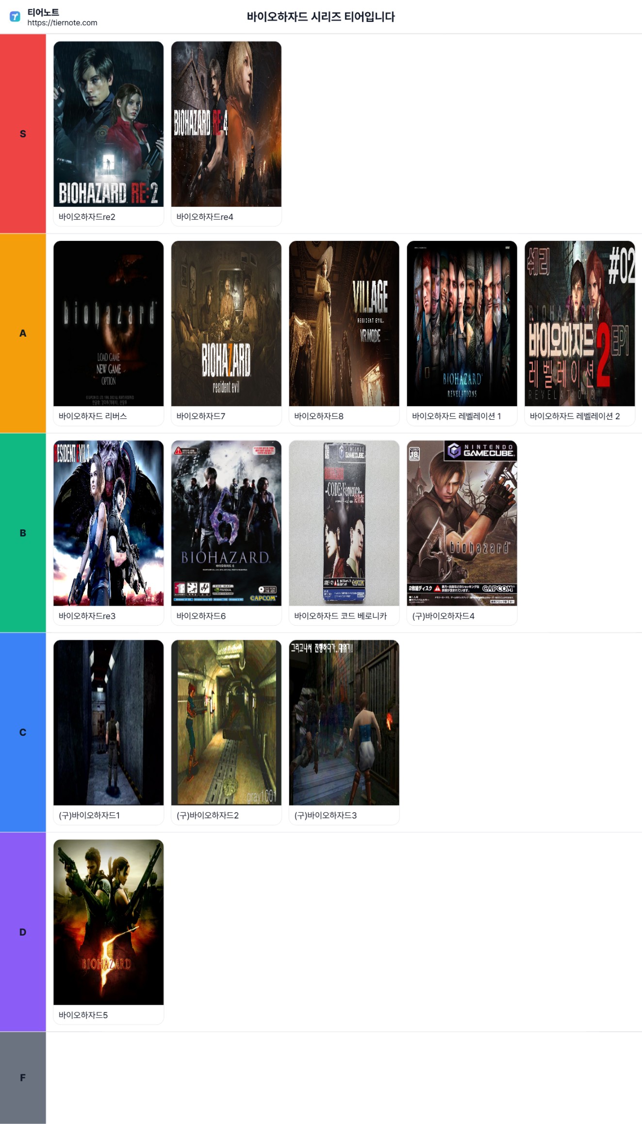Click the 바이오하자드re3 cover image
The height and width of the screenshot is (1124, 642).
[108, 523]
